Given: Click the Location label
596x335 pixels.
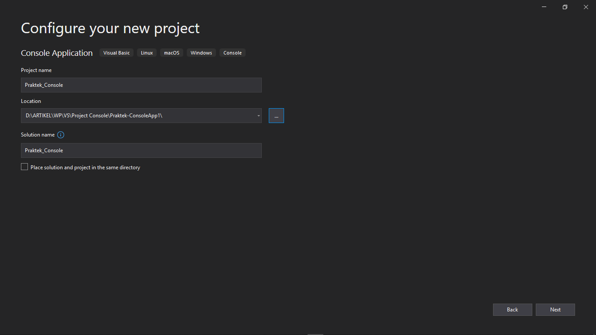Looking at the screenshot, I should tap(31, 101).
